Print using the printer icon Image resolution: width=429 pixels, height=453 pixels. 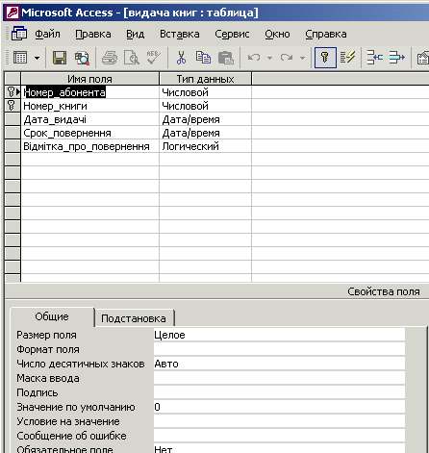(110, 58)
